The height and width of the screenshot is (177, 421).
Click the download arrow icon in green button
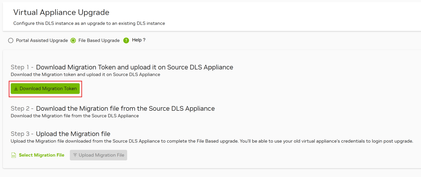pyautogui.click(x=16, y=89)
